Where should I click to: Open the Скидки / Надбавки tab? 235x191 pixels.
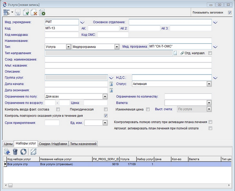(x=53, y=144)
